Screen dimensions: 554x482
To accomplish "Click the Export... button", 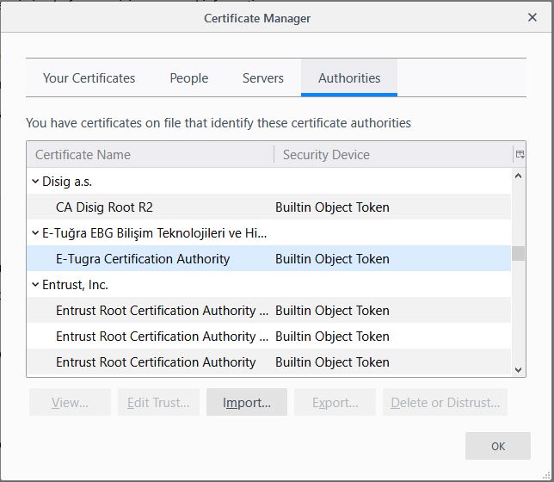I will coord(335,402).
